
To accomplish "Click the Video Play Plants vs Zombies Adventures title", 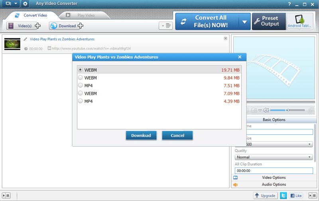I will [x=62, y=39].
